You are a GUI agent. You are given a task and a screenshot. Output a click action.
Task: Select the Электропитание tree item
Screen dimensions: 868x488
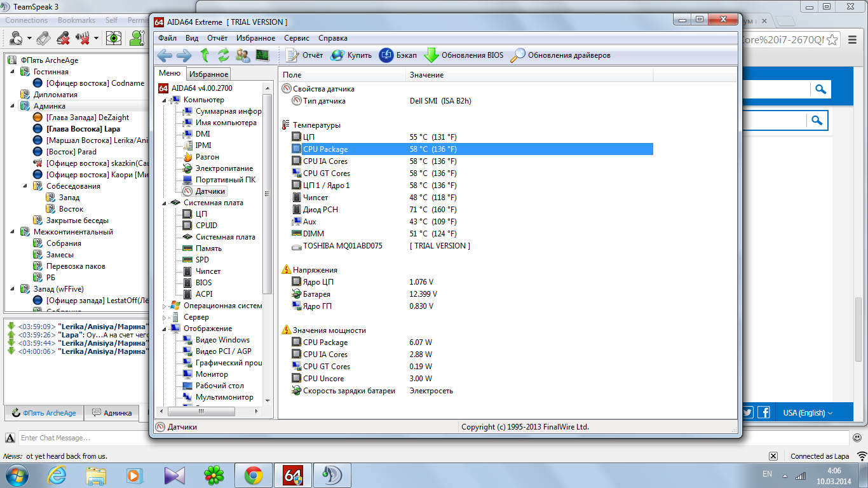pyautogui.click(x=217, y=168)
